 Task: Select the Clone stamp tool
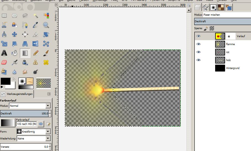point(36,62)
